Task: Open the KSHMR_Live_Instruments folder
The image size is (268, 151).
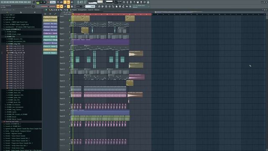Action: tap(14, 107)
